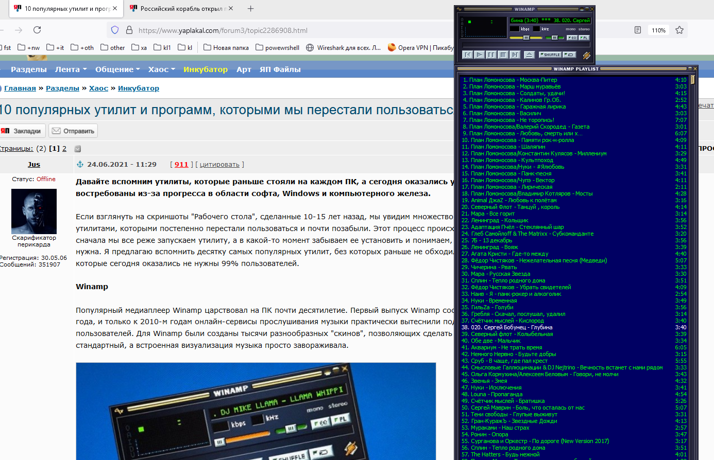Open the 'other' bookmarks folder
Image resolution: width=714 pixels, height=460 pixels.
(113, 47)
